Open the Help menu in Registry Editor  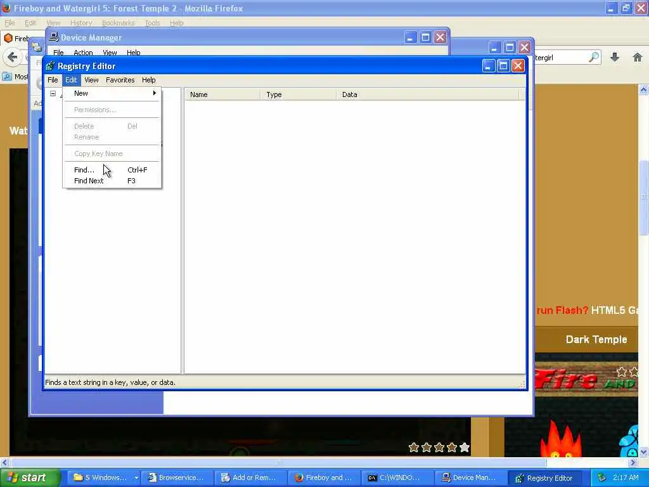coord(148,80)
